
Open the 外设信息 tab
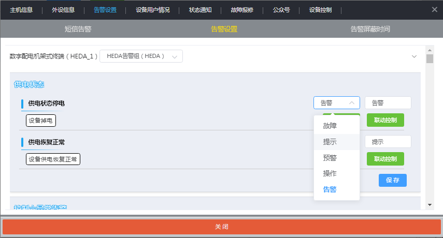point(63,10)
